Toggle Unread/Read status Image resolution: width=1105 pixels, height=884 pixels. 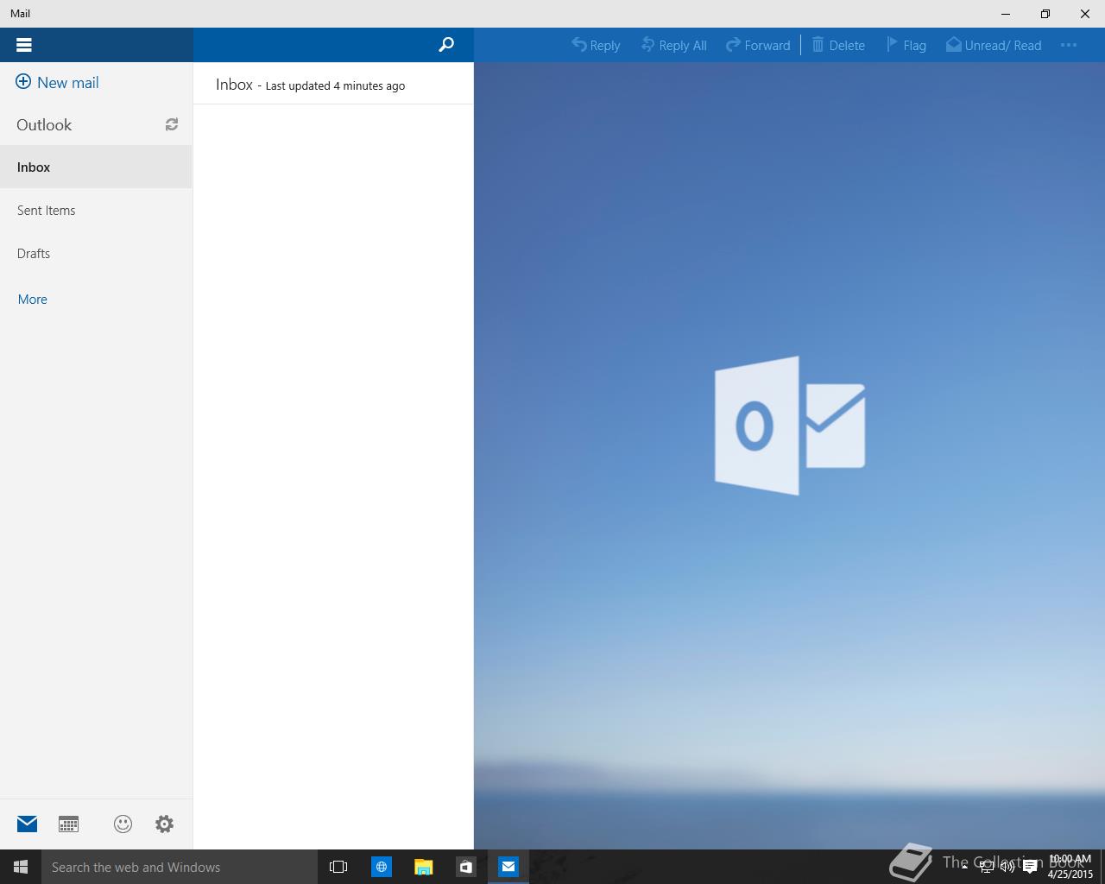pyautogui.click(x=994, y=45)
